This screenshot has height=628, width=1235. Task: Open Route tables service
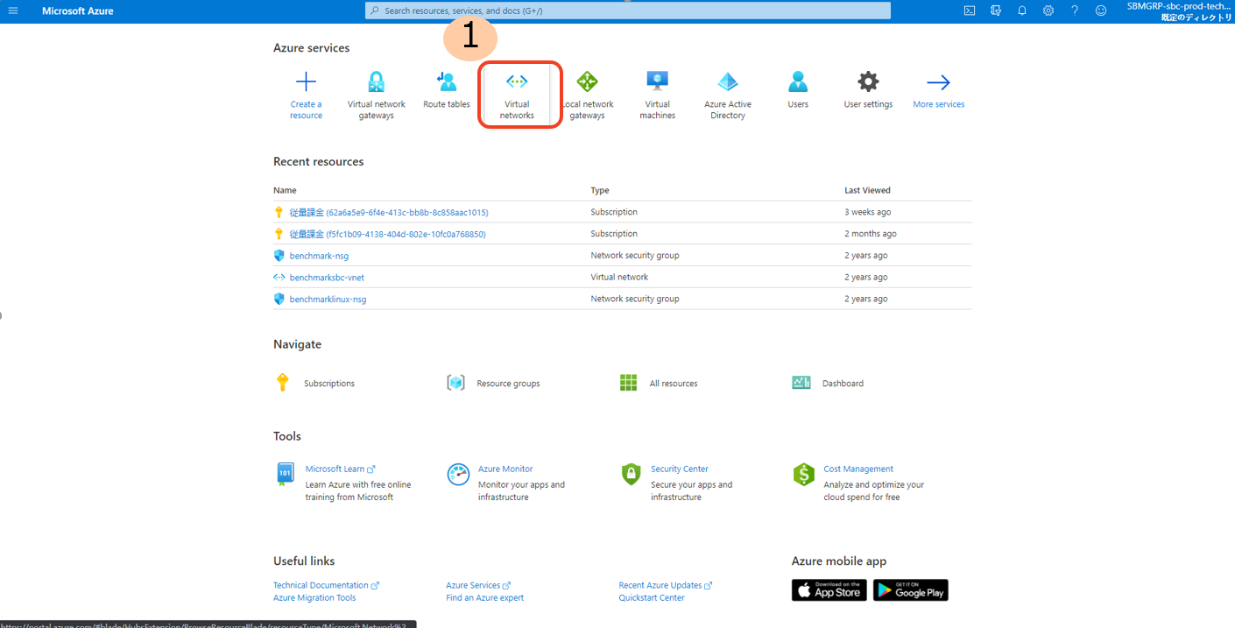pos(447,90)
